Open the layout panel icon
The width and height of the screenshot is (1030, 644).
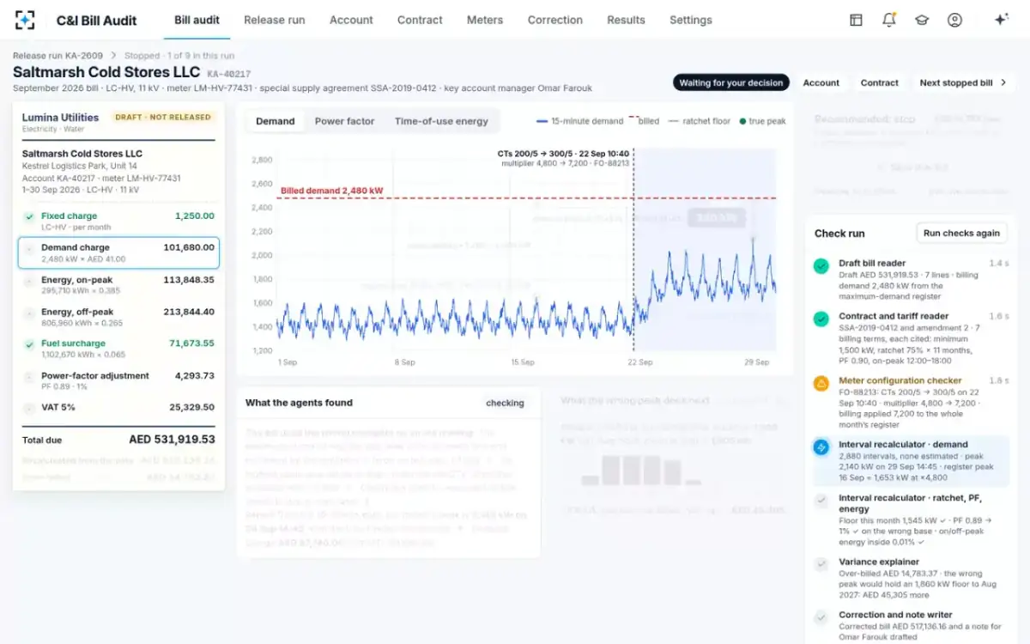click(x=856, y=20)
